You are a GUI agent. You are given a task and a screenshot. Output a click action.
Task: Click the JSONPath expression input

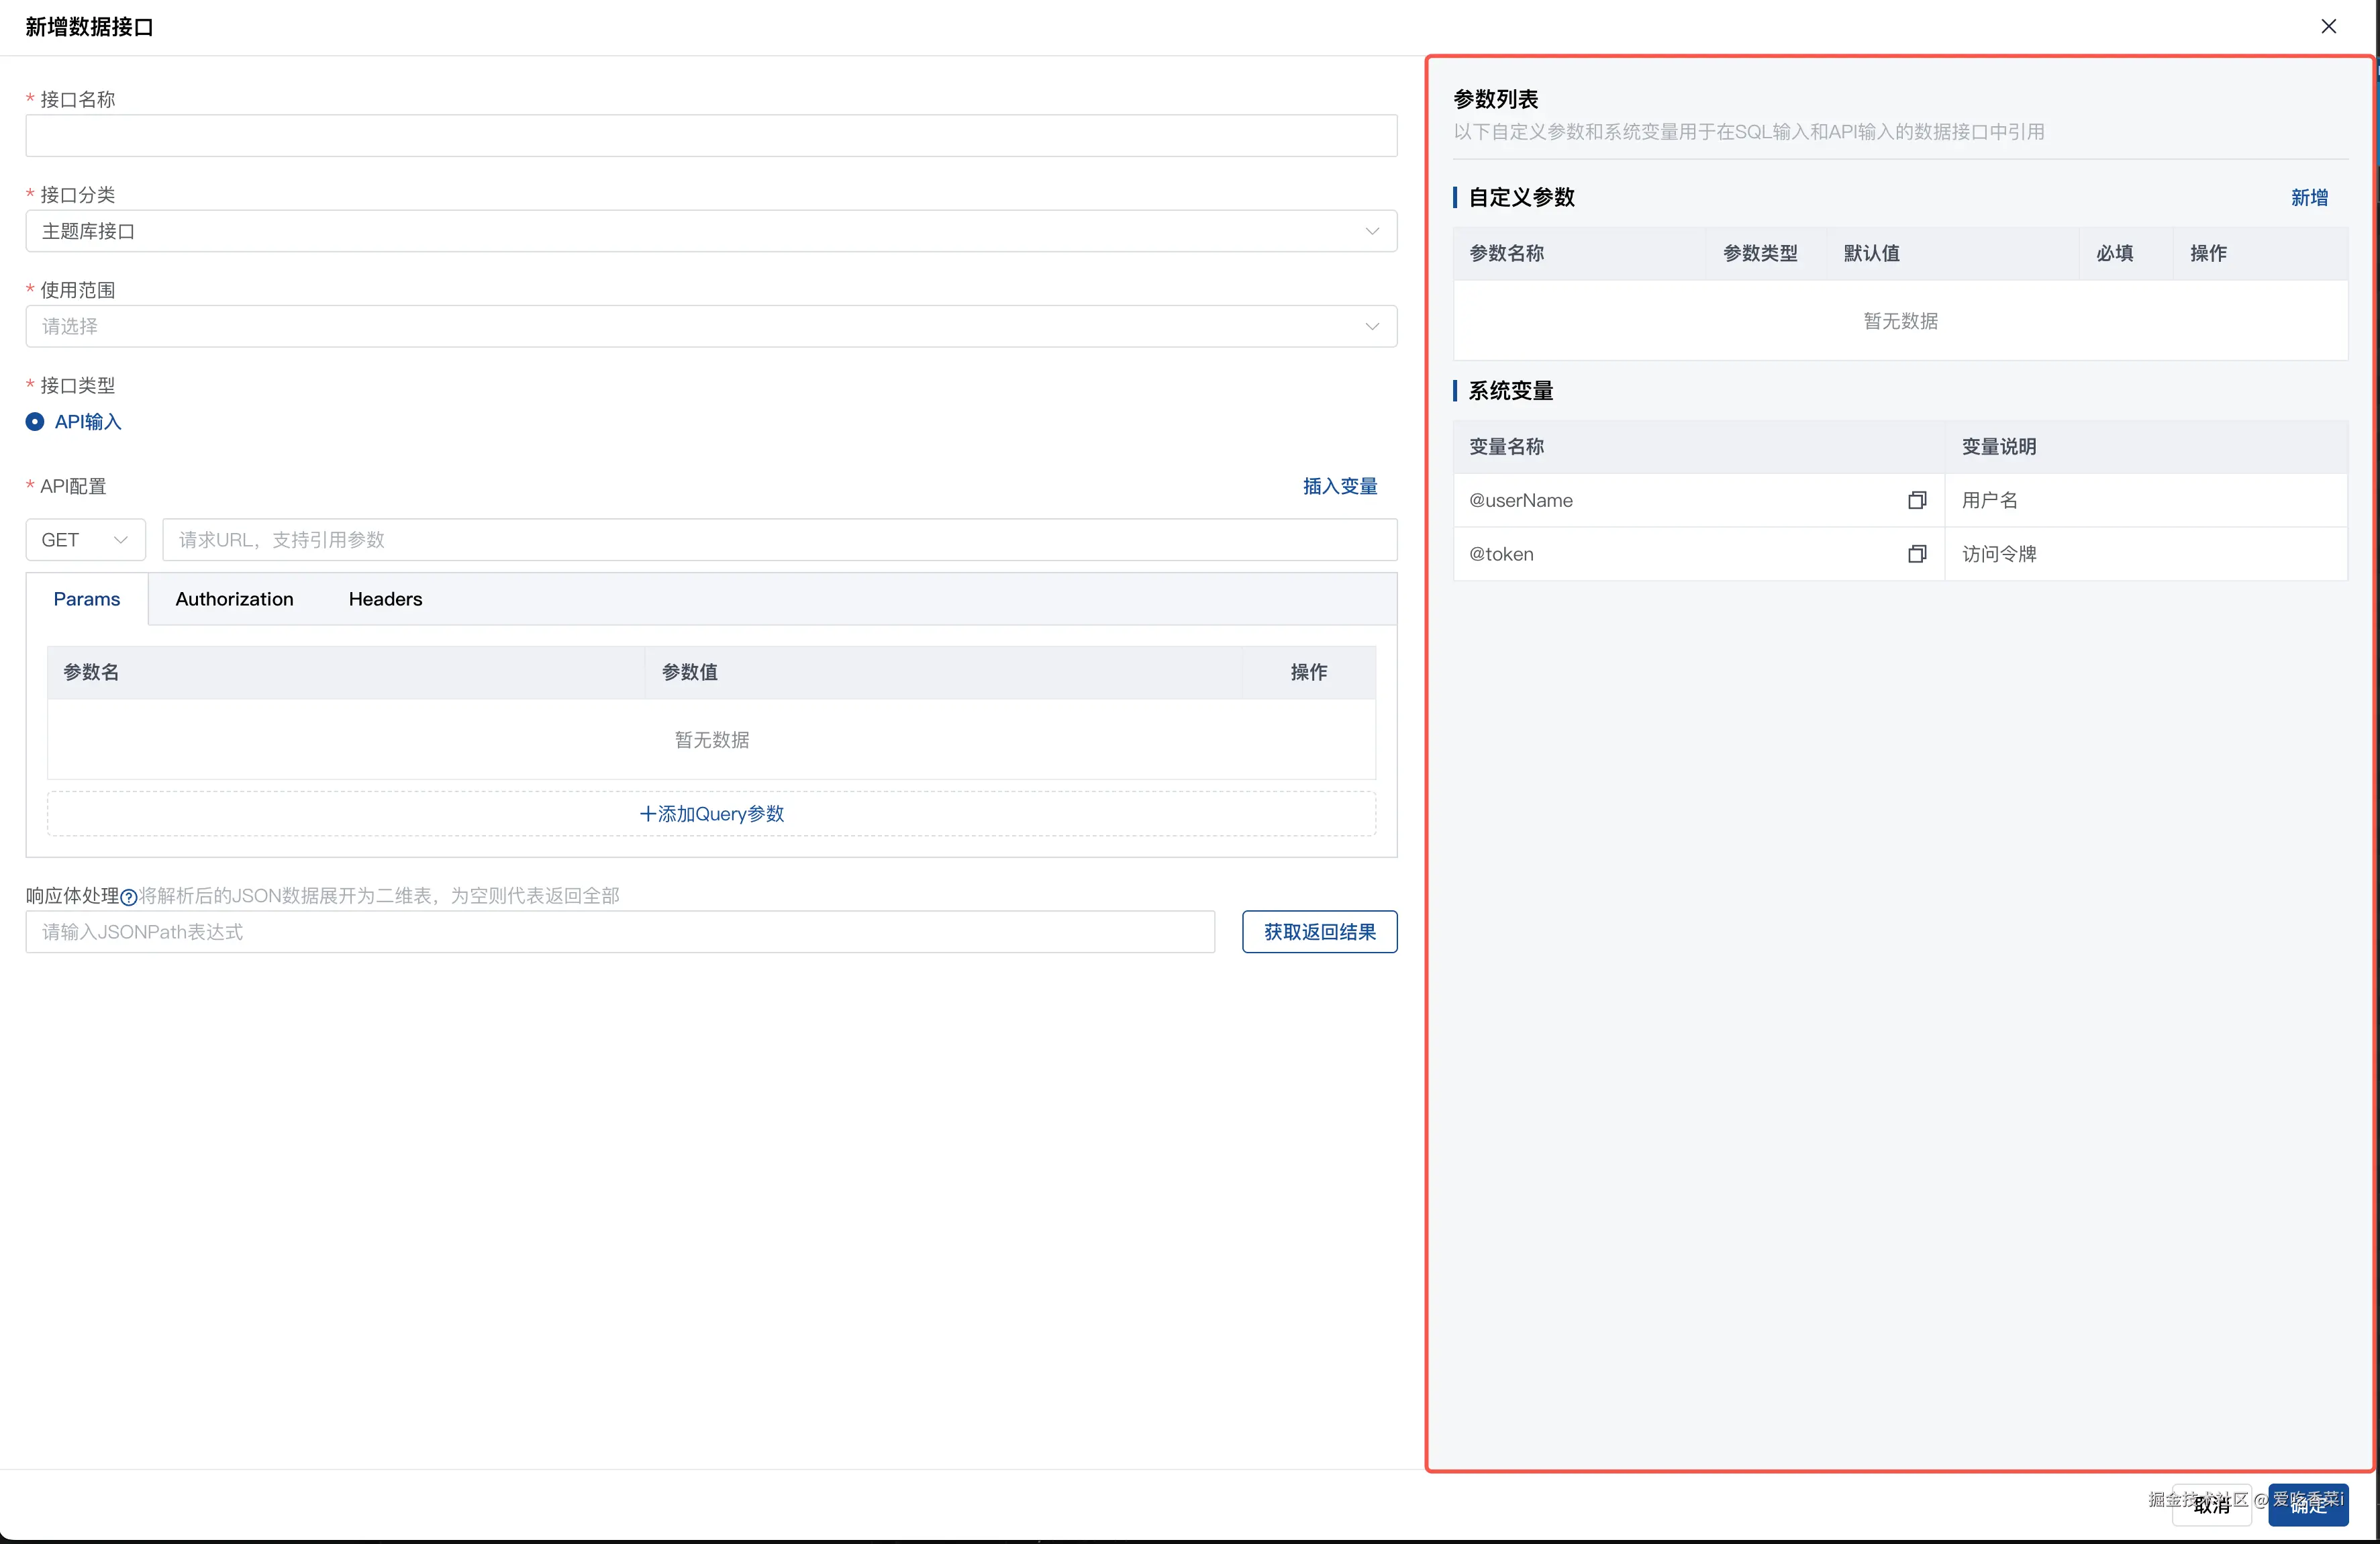(x=620, y=932)
